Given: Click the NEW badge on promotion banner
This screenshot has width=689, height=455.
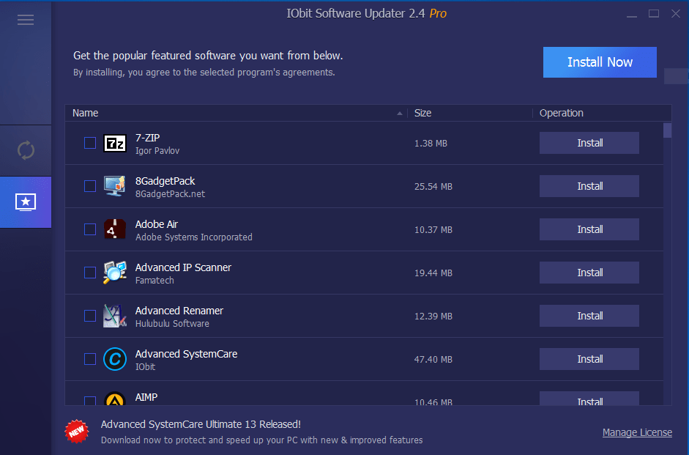Looking at the screenshot, I should (x=78, y=432).
